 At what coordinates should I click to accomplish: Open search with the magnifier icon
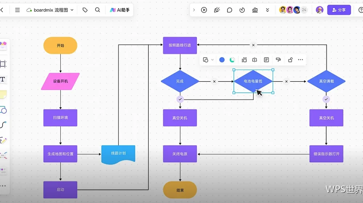click(x=97, y=10)
